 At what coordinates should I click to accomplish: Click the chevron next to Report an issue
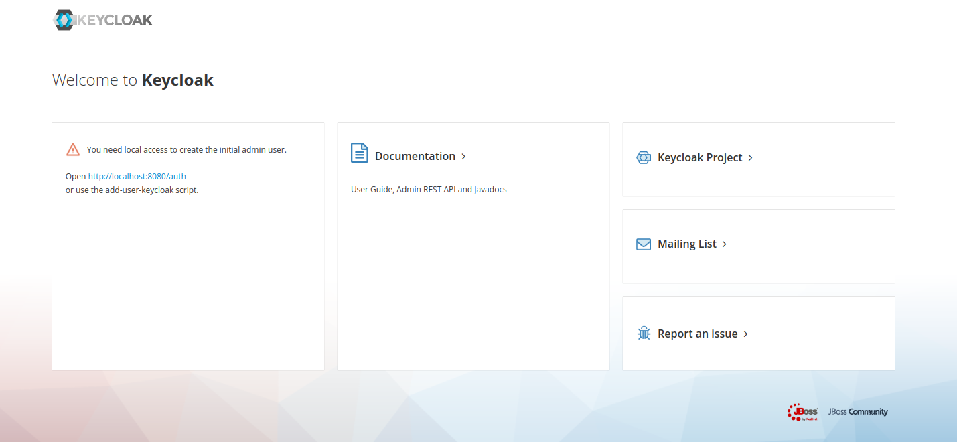pos(746,334)
